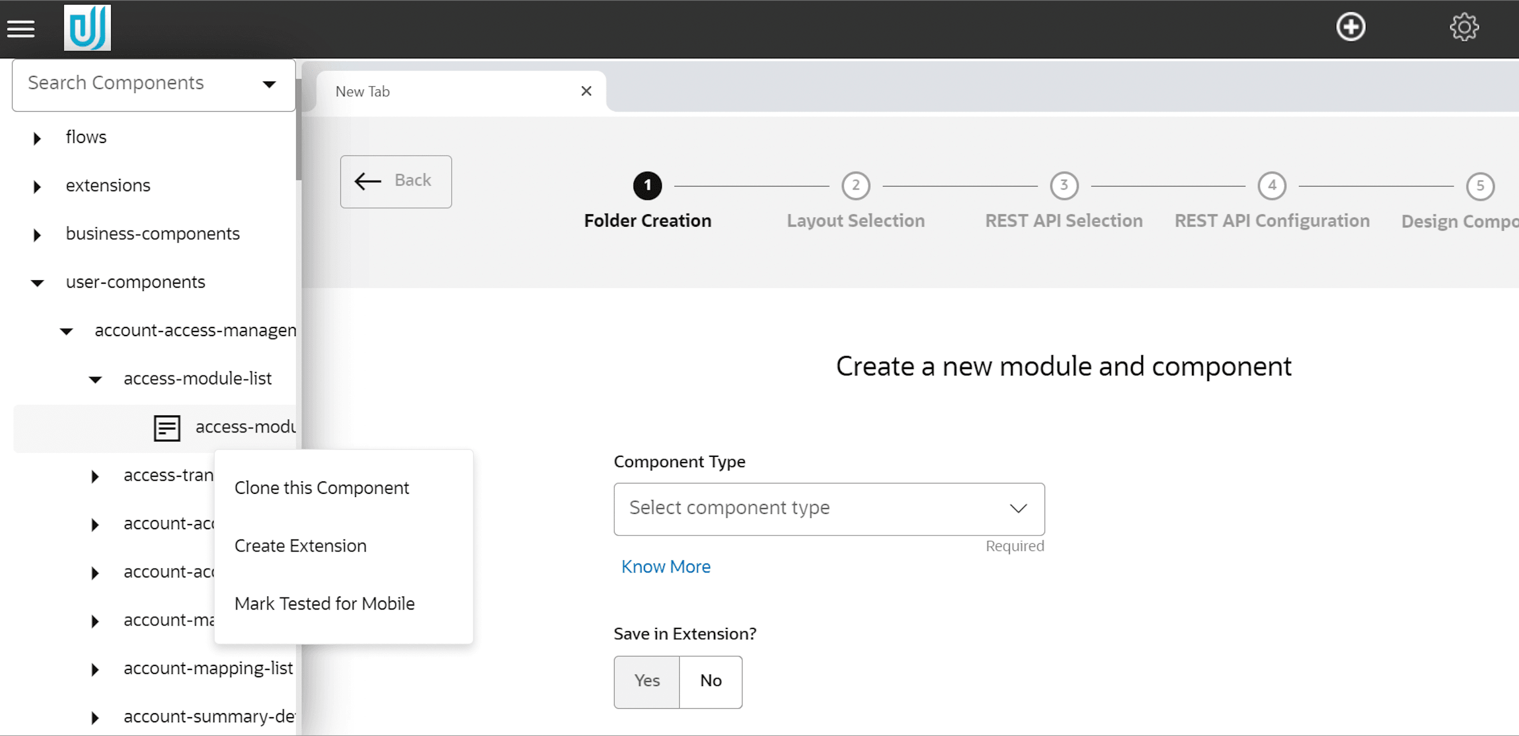The height and width of the screenshot is (736, 1519).
Task: Open the hamburger navigation menu
Action: point(21,28)
